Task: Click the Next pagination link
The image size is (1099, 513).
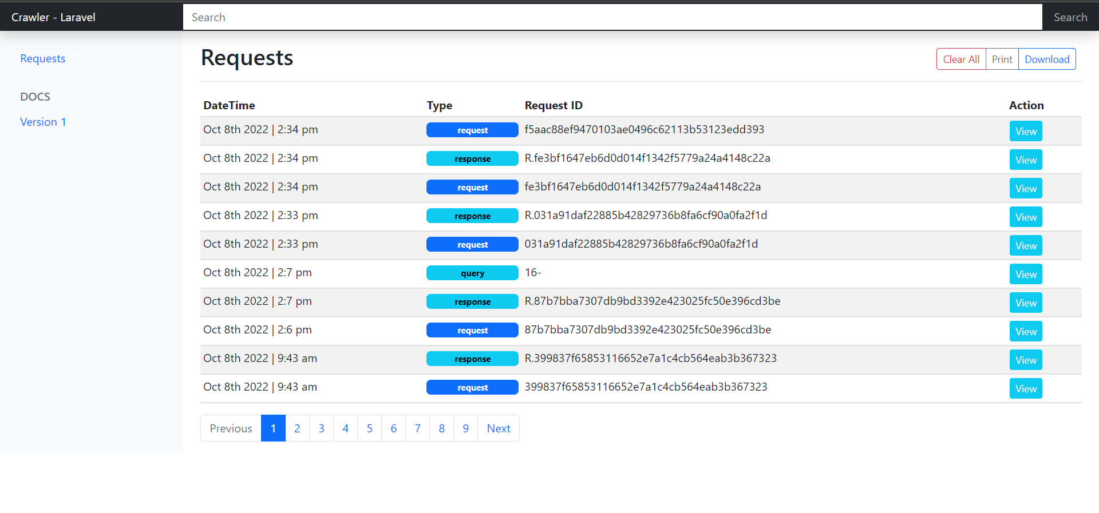Action: [498, 428]
